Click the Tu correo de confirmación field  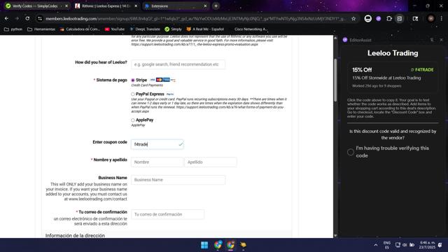point(168,214)
